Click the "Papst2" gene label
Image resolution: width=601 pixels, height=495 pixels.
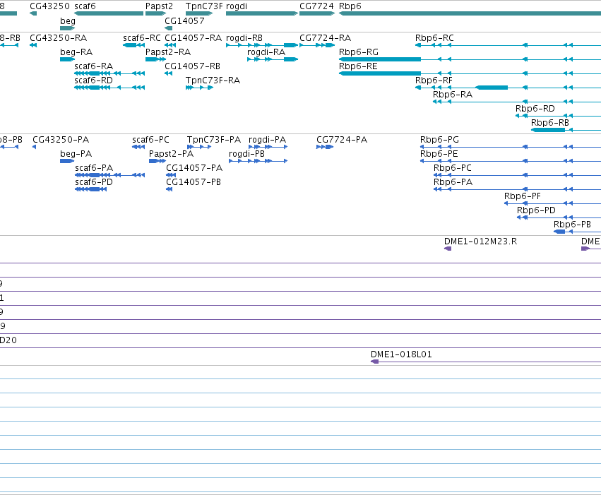click(159, 6)
